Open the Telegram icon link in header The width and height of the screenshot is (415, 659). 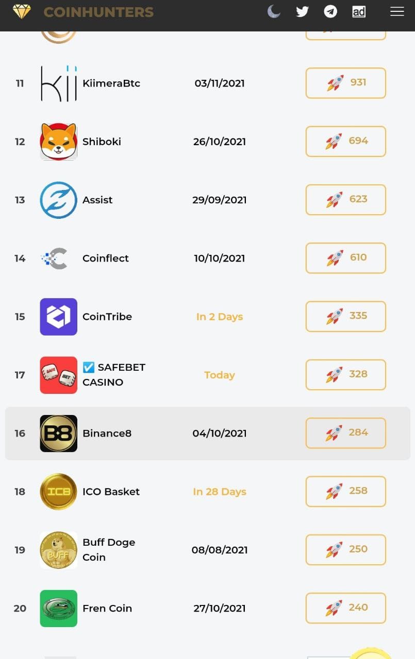[x=330, y=11]
